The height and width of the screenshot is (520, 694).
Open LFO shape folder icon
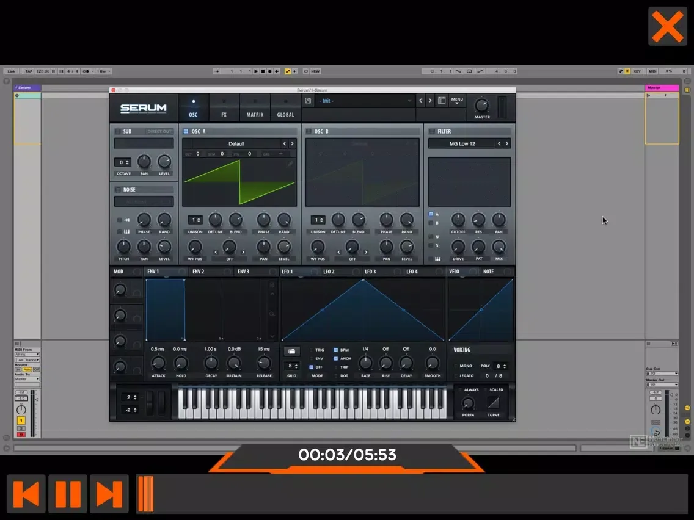click(x=291, y=352)
